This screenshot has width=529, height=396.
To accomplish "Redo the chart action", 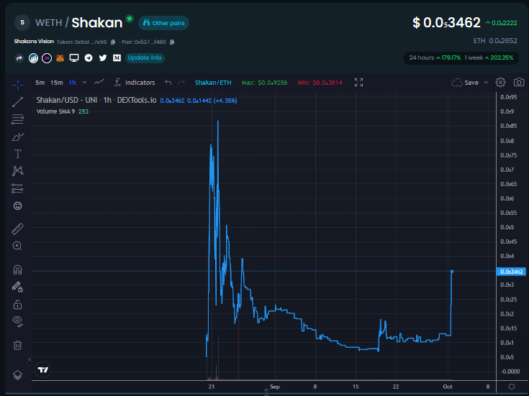I will 181,82.
